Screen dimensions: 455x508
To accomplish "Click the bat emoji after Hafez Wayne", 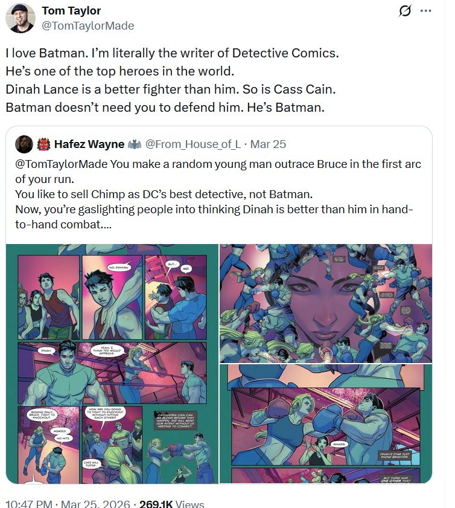I will (134, 144).
